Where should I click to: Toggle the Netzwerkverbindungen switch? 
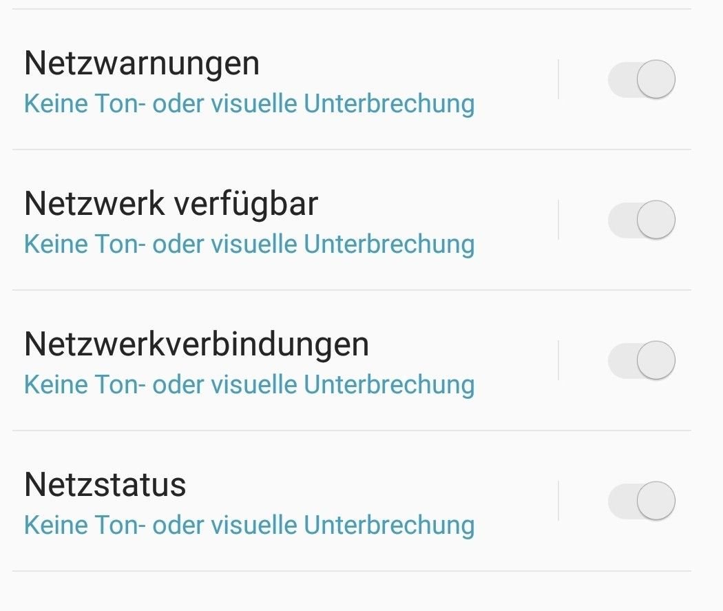pos(641,360)
